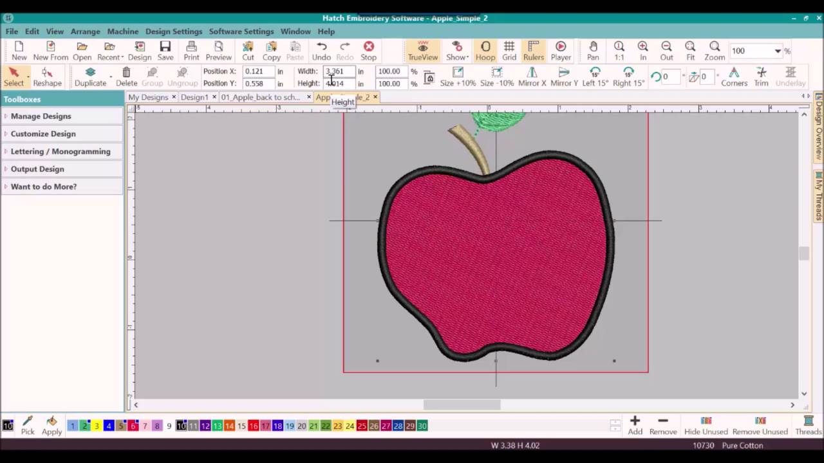Click Remove Unused colors
Viewport: 824px width, 463px height.
[760, 425]
